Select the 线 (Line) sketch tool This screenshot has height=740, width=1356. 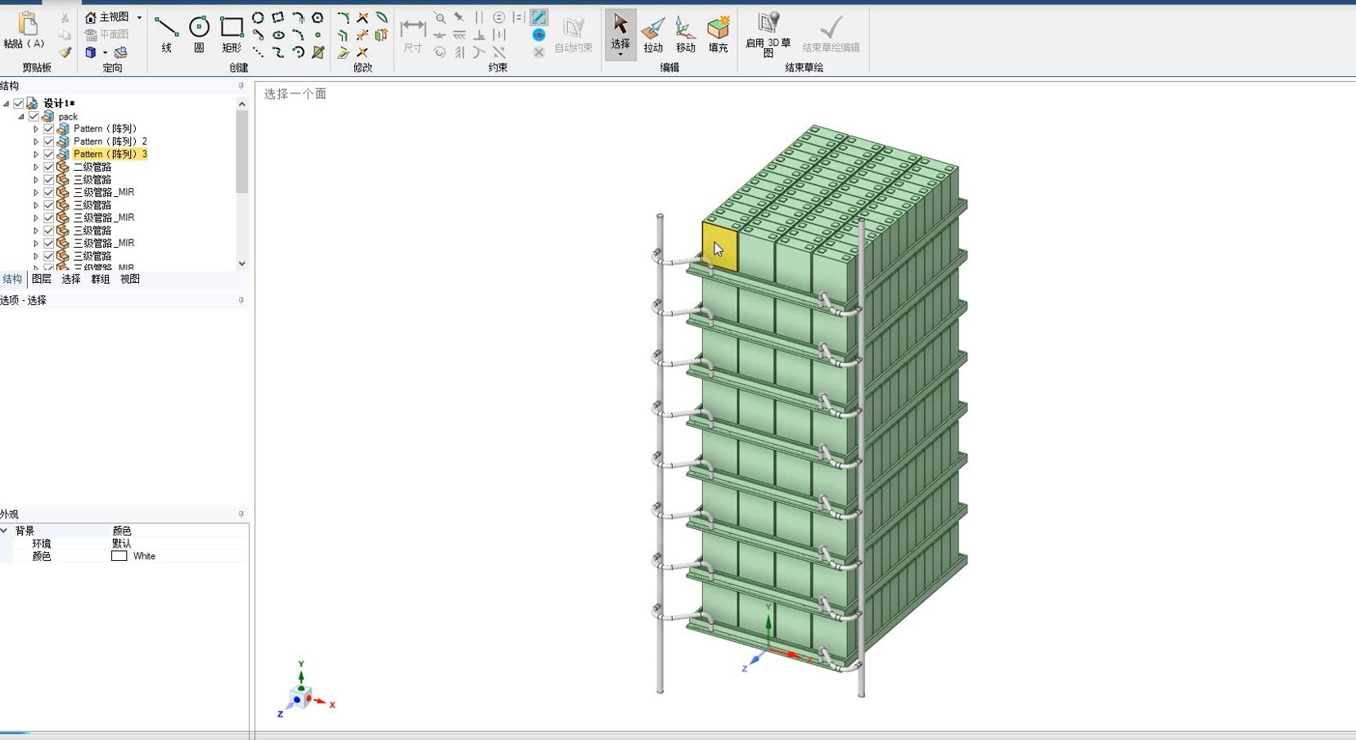pos(166,34)
